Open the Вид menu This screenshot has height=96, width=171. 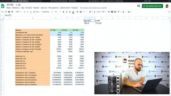(23, 8)
